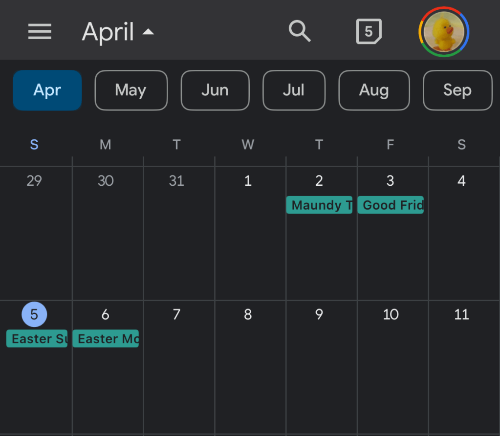
Task: Jump to today using the calendar icon
Action: coord(369,32)
